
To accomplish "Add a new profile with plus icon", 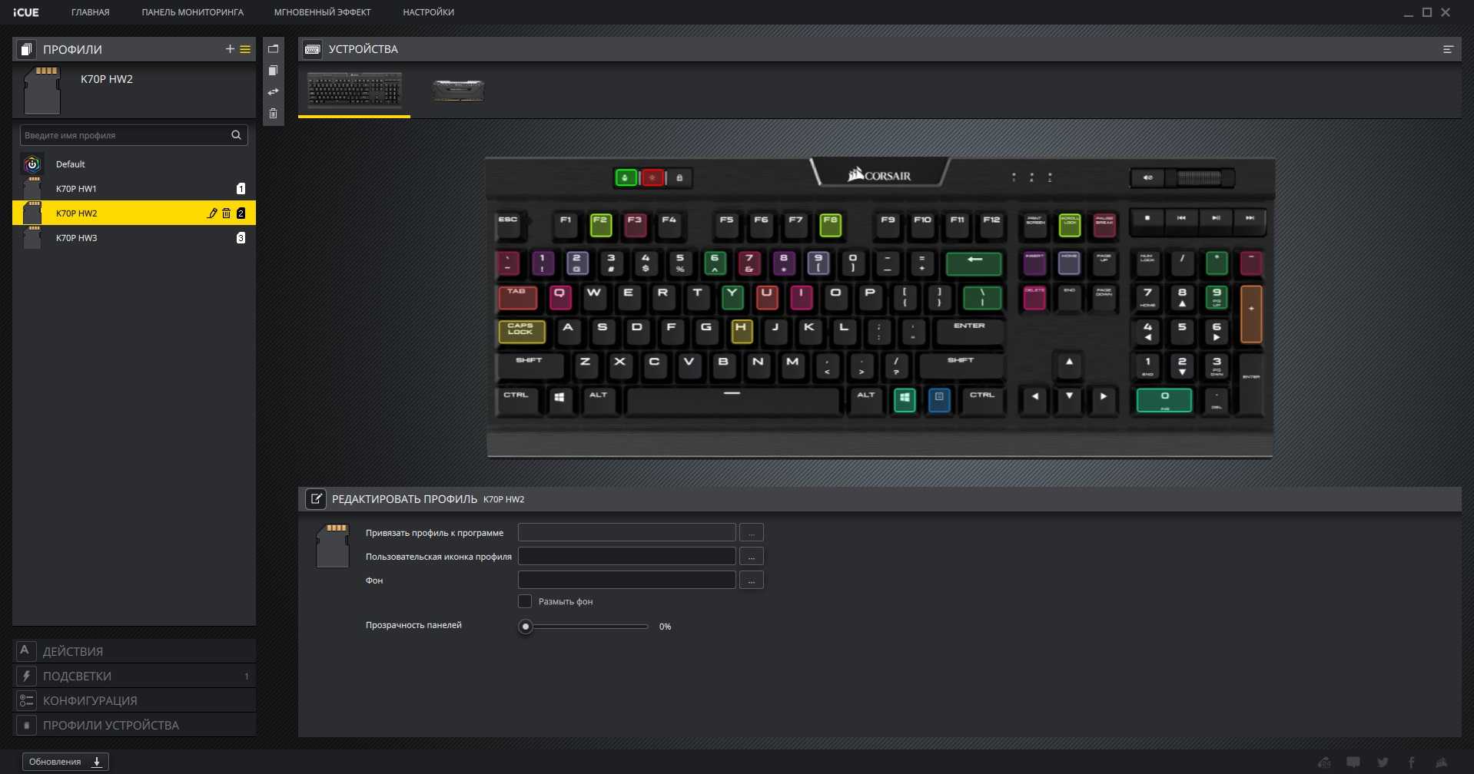I will (x=230, y=49).
